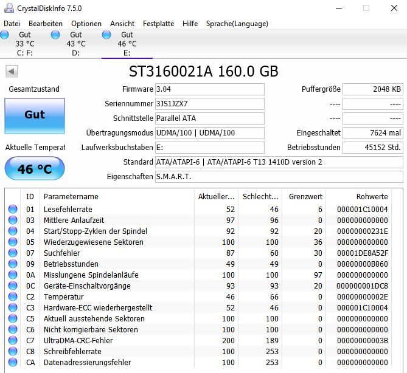Select the Temperatur parameter name

tap(64, 297)
